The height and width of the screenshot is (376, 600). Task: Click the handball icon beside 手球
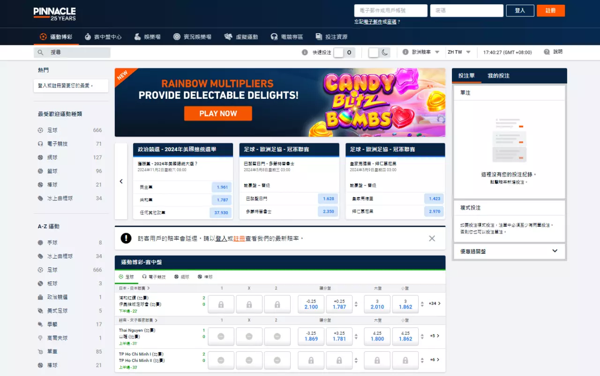point(41,243)
